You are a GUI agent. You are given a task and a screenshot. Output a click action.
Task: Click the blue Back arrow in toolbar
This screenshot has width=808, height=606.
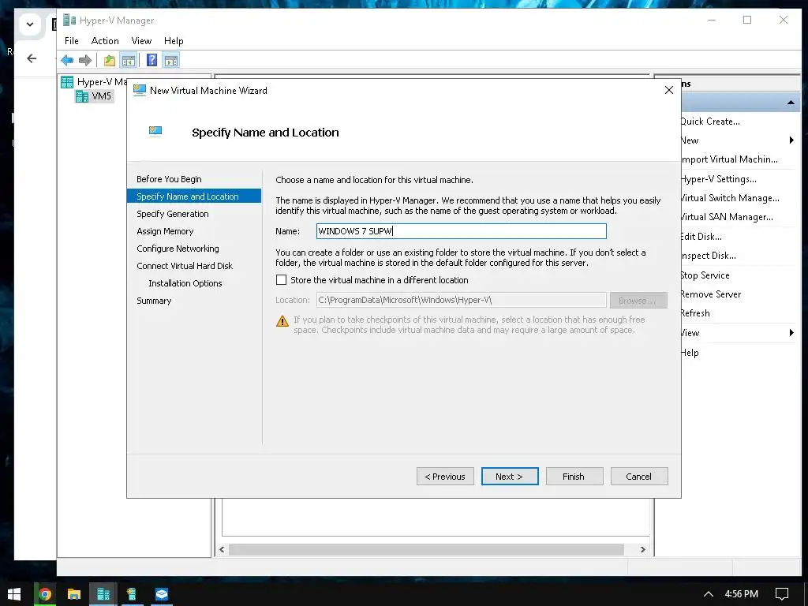point(67,60)
